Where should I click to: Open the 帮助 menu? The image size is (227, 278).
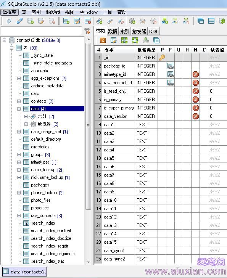coord(122,12)
